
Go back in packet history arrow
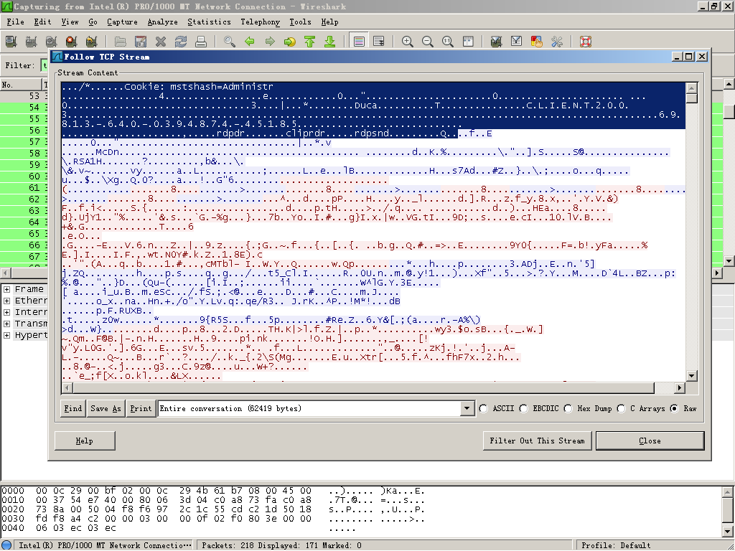(x=249, y=42)
